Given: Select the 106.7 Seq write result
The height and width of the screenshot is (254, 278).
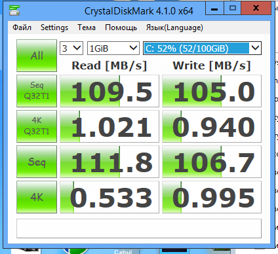Looking at the screenshot, I should [x=212, y=162].
